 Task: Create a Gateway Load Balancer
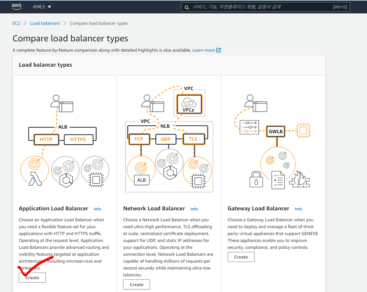[x=241, y=257]
